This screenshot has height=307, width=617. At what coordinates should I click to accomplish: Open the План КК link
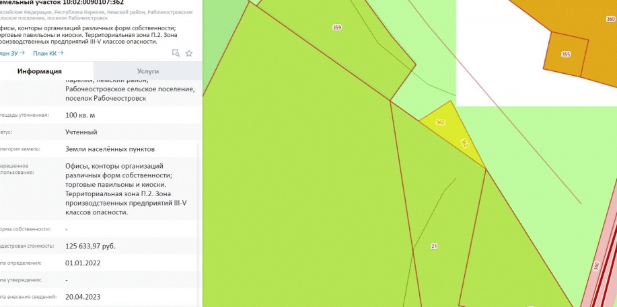click(48, 53)
